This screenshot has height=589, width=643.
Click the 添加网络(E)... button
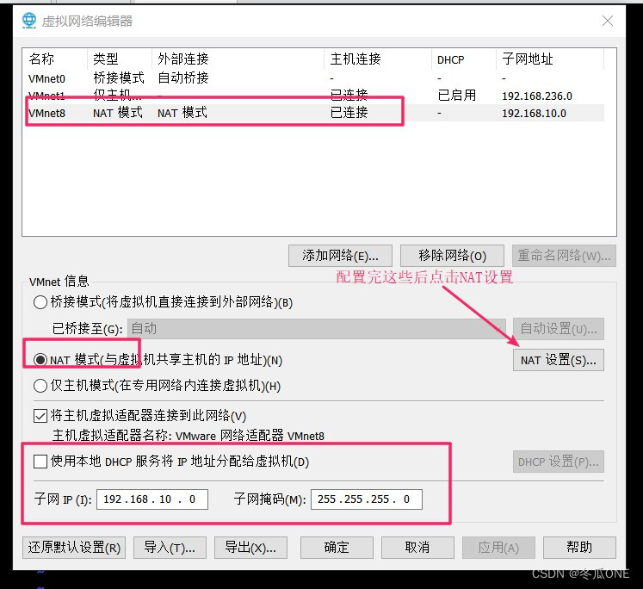point(340,256)
